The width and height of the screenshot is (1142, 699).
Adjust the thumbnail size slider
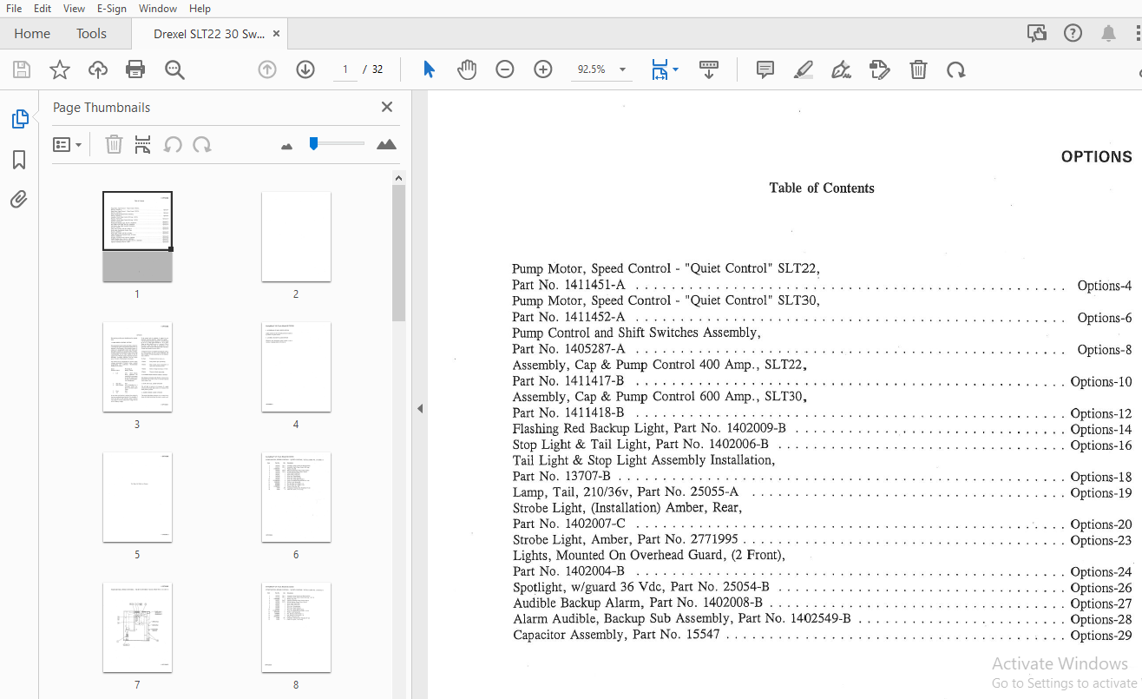tap(314, 143)
